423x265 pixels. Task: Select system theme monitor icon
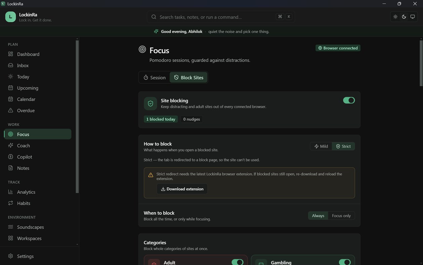coord(413,17)
